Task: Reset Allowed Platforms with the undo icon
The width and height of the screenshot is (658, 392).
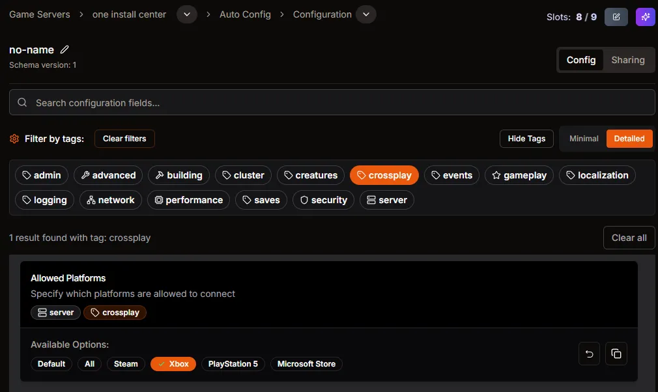Action: tap(589, 354)
